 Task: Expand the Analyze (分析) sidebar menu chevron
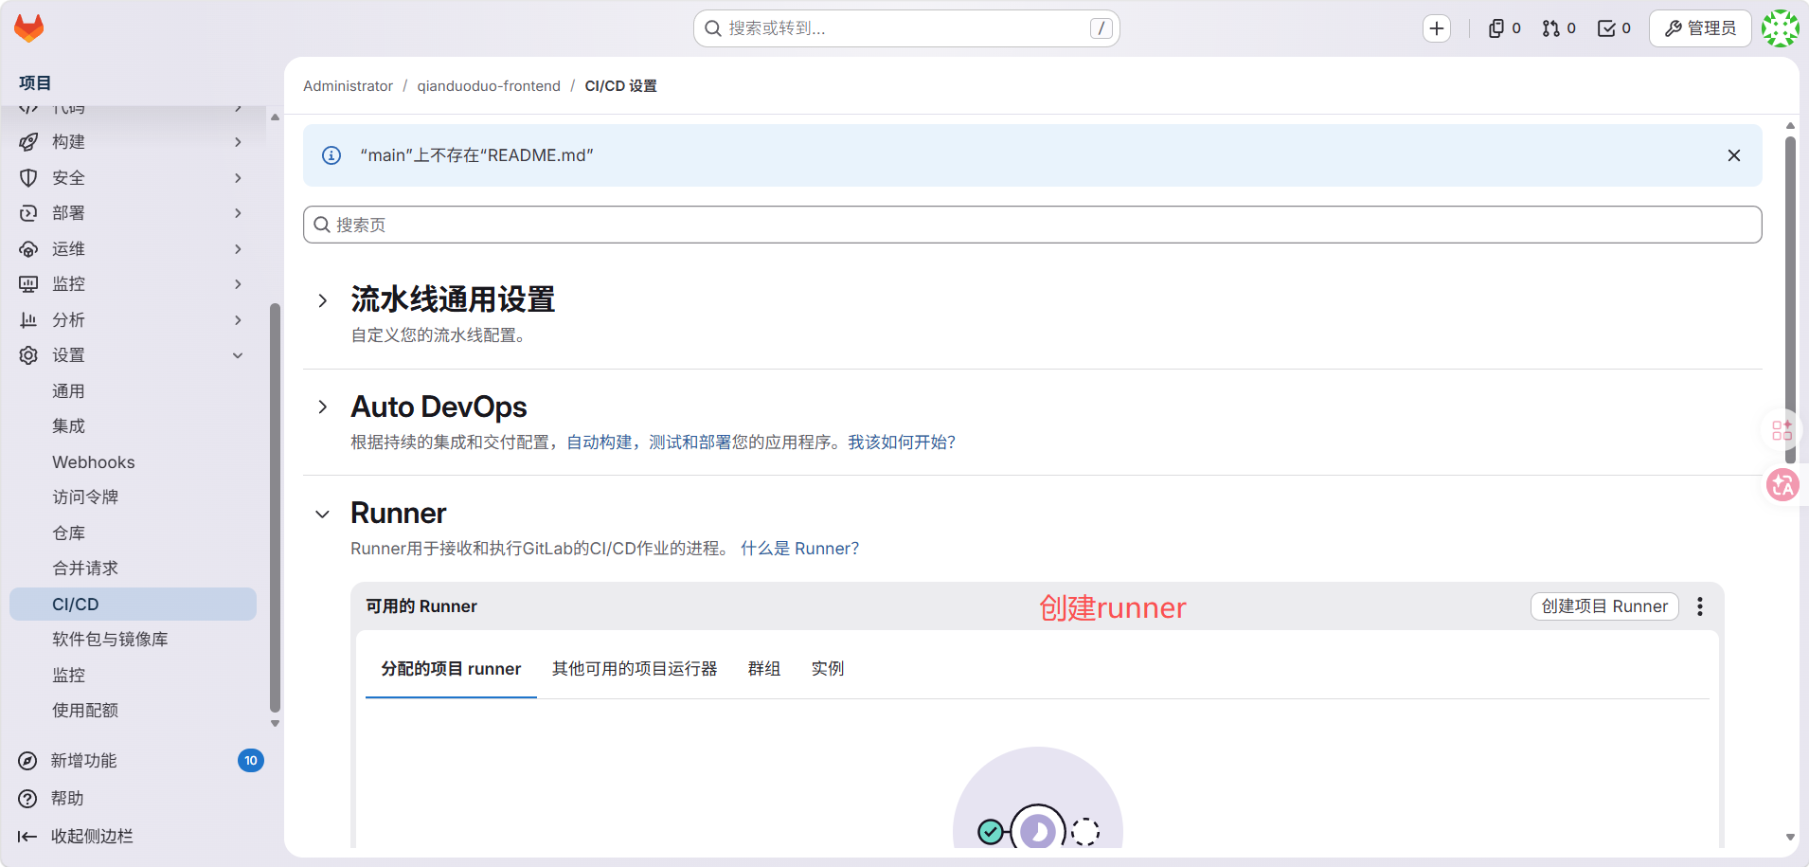[238, 320]
